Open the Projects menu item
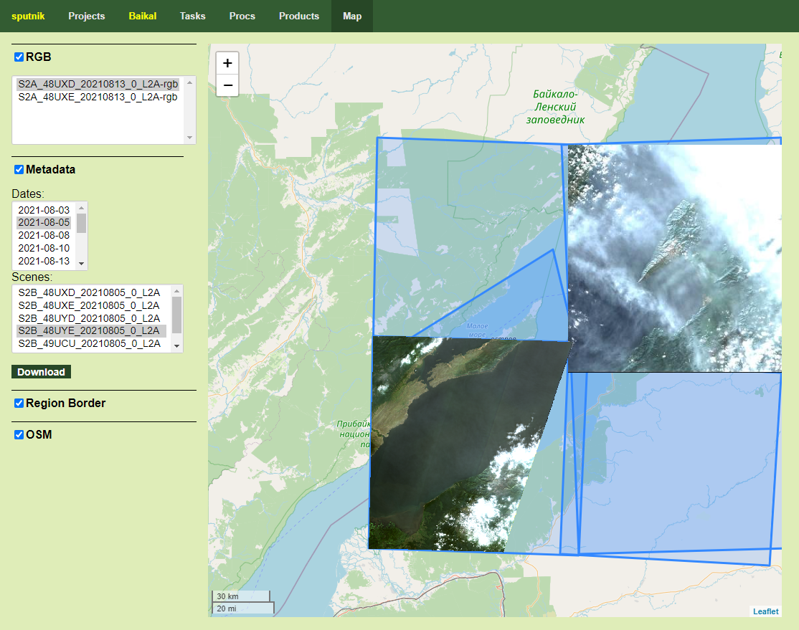 coord(87,16)
